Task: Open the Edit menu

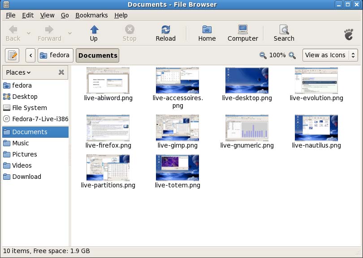Action: (x=28, y=15)
